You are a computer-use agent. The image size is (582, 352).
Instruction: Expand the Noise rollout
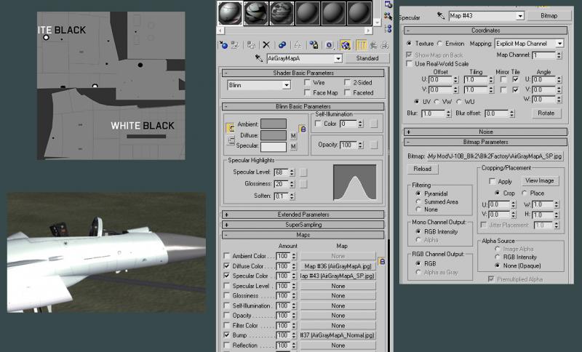[485, 132]
